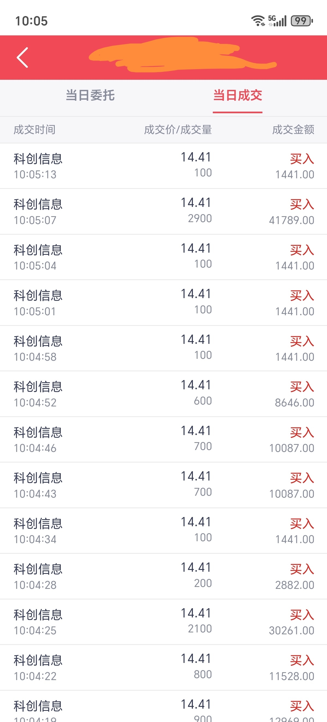Open the trade record at 10:04:43
The image size is (327, 722).
pyautogui.click(x=163, y=485)
